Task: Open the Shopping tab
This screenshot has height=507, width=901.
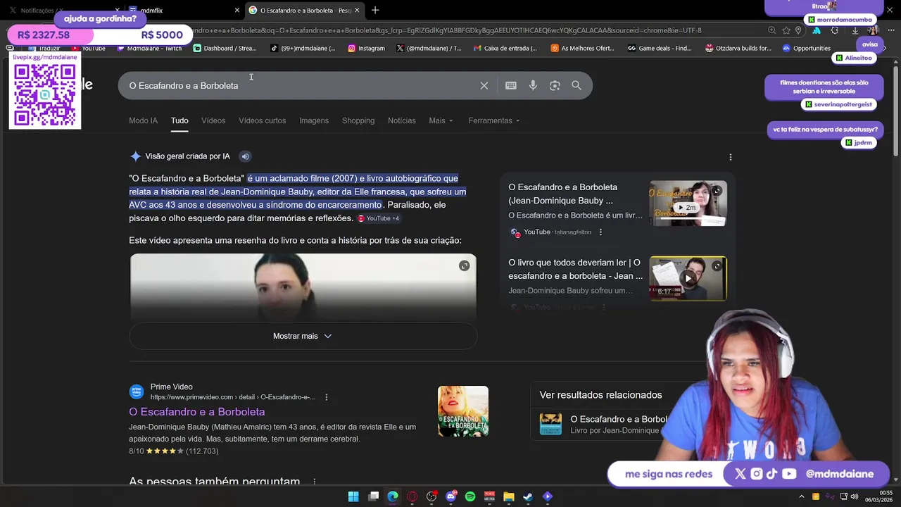Action: (358, 120)
